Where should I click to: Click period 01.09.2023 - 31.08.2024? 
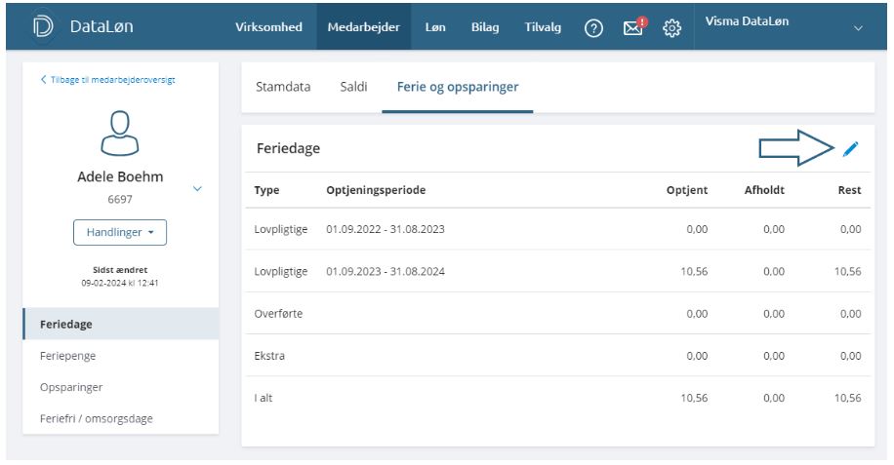pyautogui.click(x=386, y=271)
